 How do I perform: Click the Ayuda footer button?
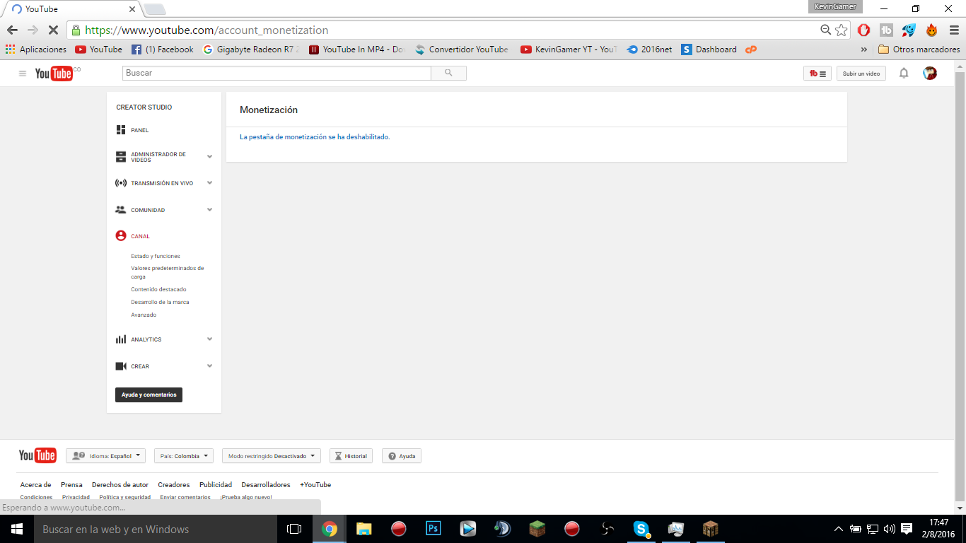click(402, 456)
